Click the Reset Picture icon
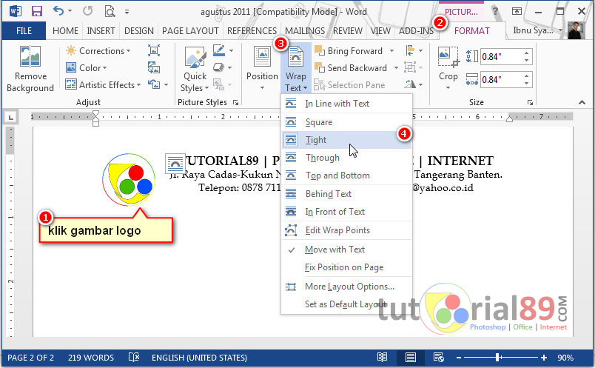The image size is (595, 368). pos(154,84)
